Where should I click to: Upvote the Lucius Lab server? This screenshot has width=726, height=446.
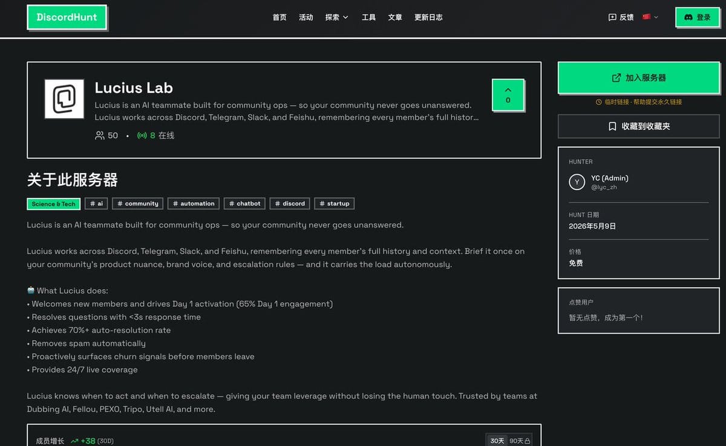pos(508,94)
